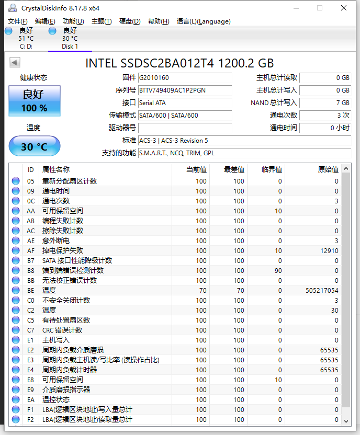The width and height of the screenshot is (360, 435).
Task: Click the serial number field BTTV749409AC1P2PGN
Action: pyautogui.click(x=185, y=90)
